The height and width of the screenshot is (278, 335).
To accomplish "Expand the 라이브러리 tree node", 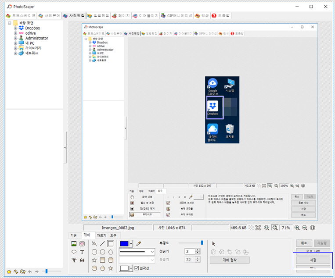I will coord(15,48).
